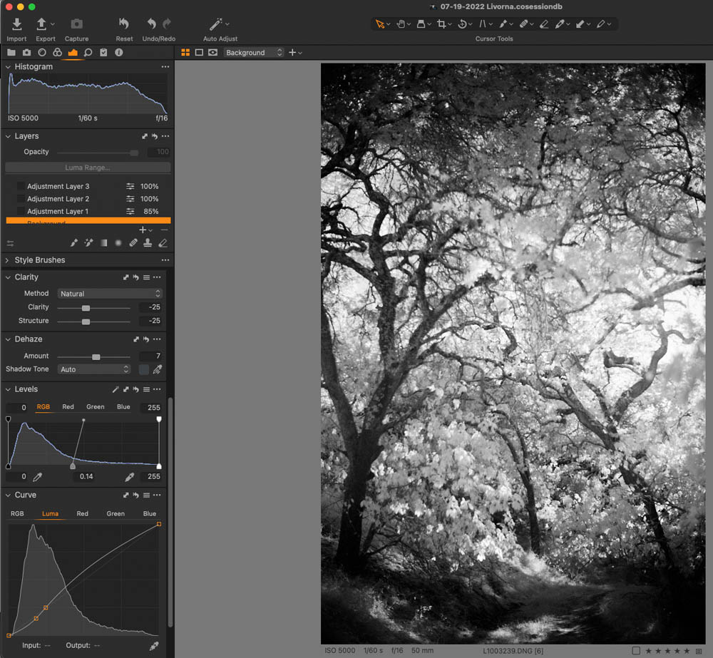Select the Erase Mask tool in Cursor Tools
The image size is (713, 658).
tap(544, 24)
